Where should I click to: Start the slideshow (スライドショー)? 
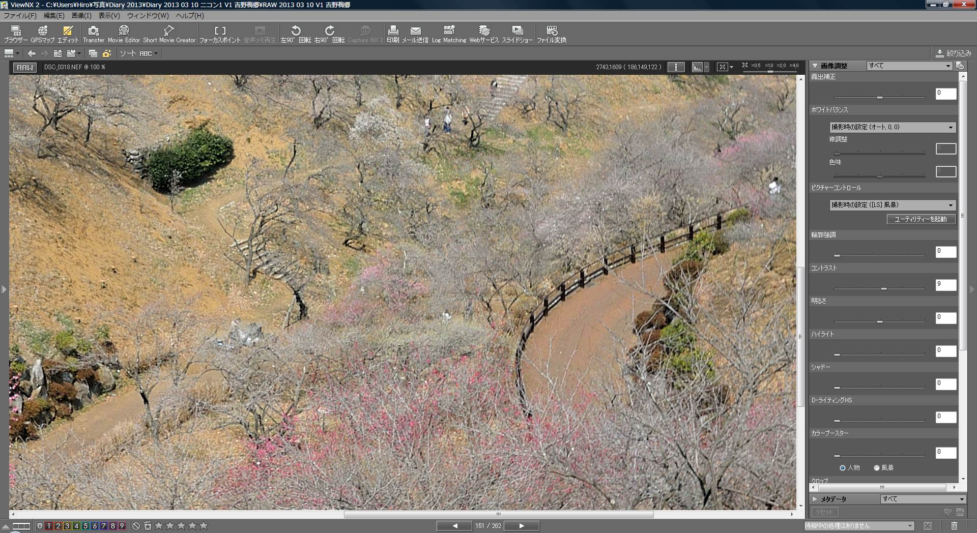[x=518, y=34]
